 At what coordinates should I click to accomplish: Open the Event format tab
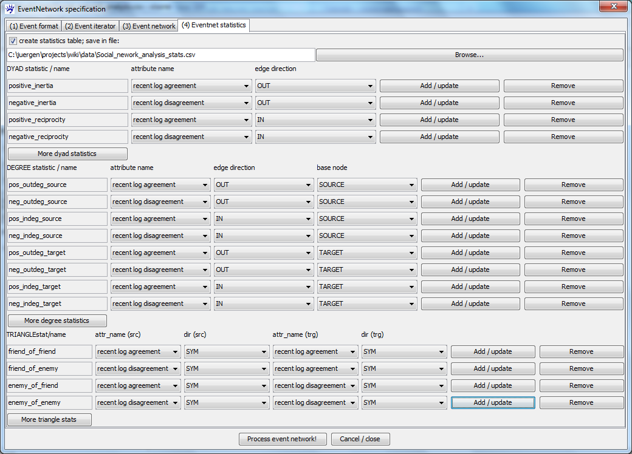pyautogui.click(x=34, y=25)
